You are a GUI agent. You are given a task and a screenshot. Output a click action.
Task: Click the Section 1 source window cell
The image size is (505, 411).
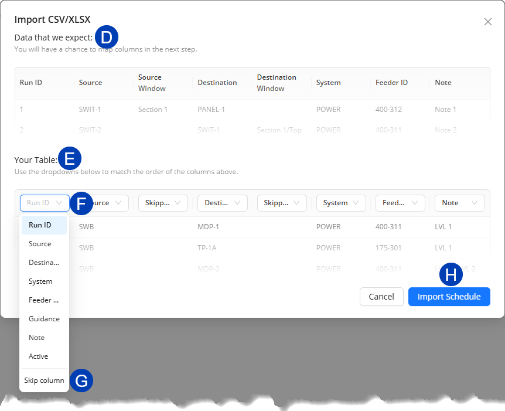point(153,110)
